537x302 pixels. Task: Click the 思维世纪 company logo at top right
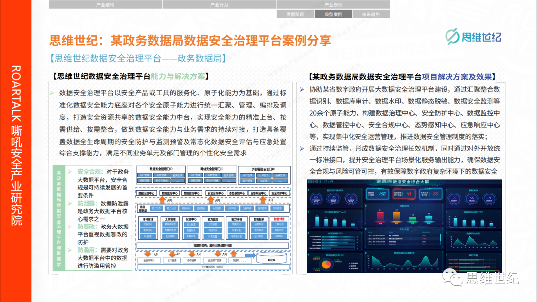473,37
